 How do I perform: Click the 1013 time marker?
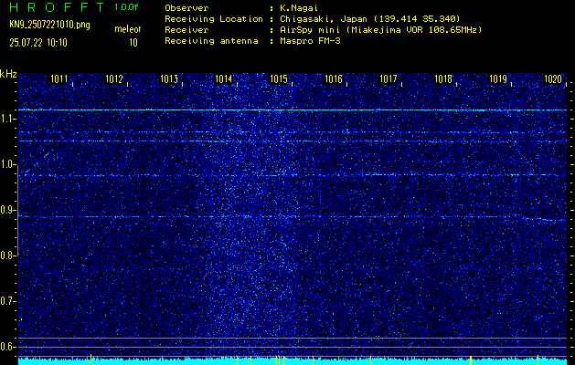click(x=169, y=78)
